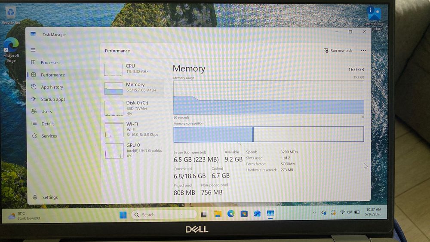Select the GPU 0 performance entry

(x=134, y=150)
